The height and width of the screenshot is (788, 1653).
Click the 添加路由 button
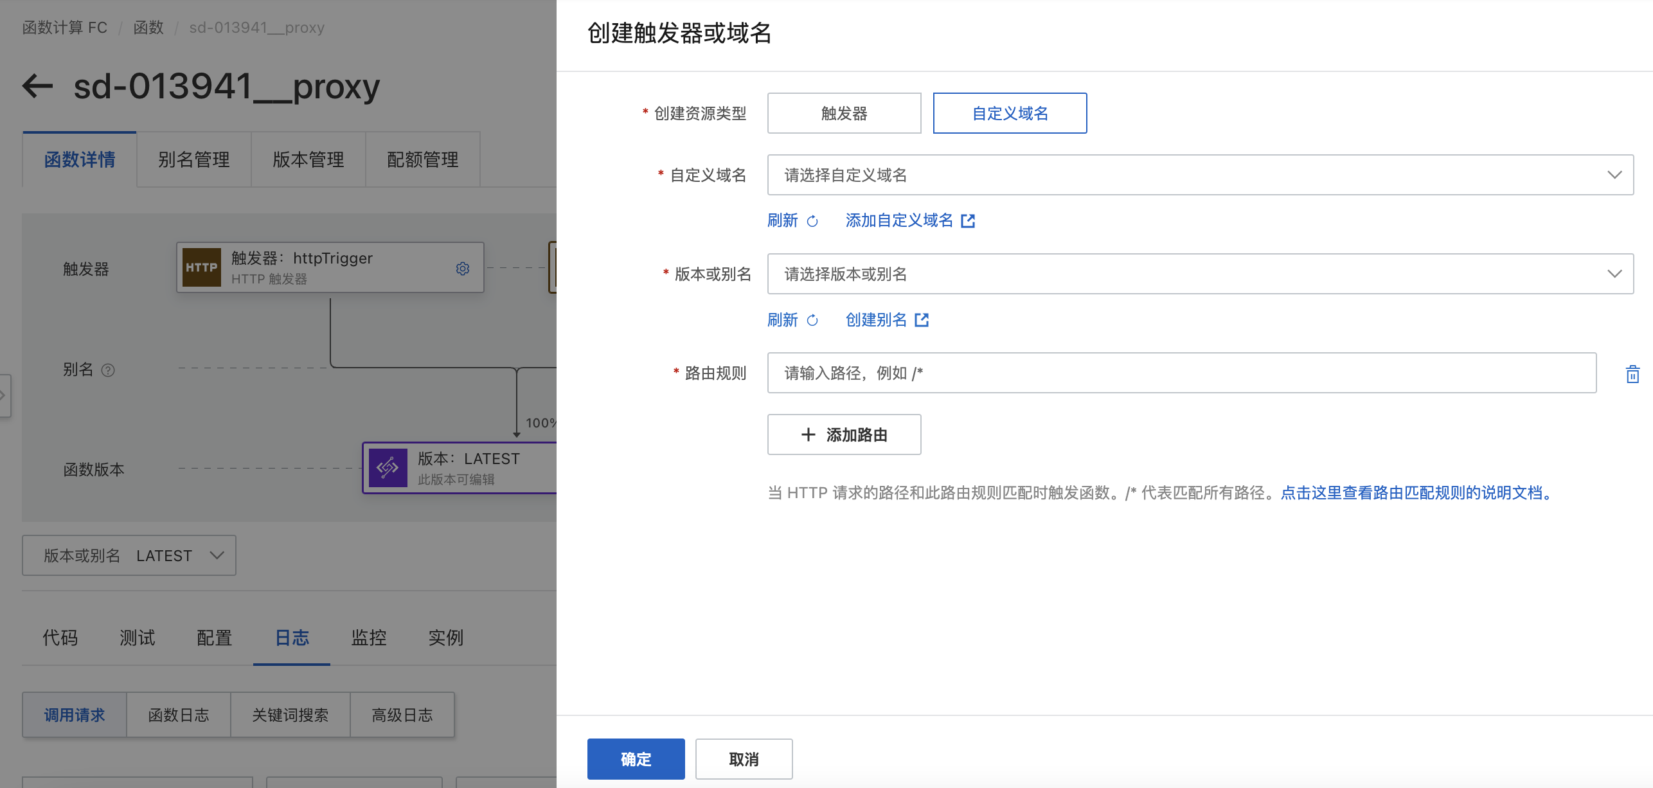click(x=844, y=435)
